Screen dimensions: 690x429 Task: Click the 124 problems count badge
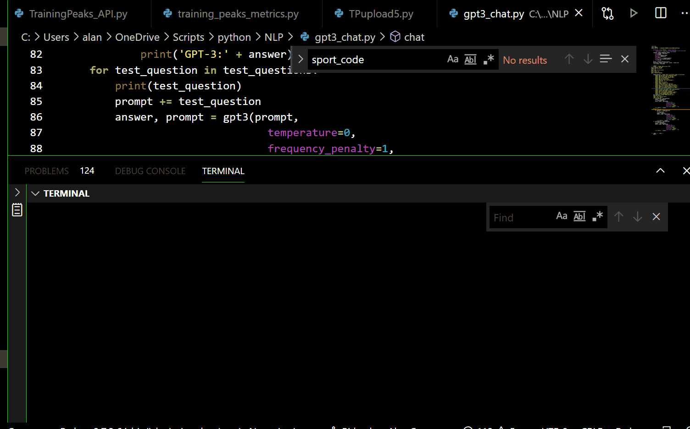point(87,171)
